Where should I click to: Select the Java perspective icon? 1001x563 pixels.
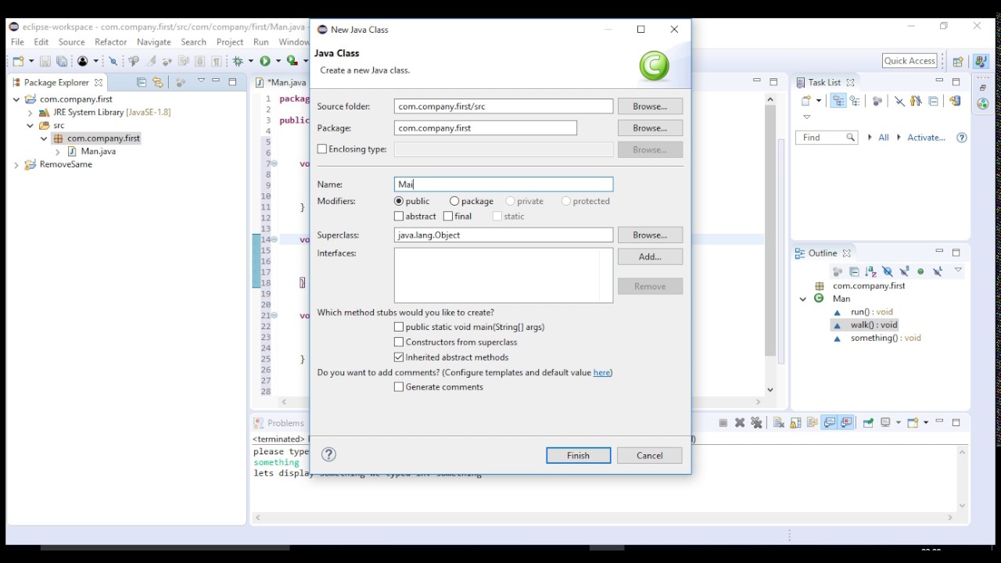(x=980, y=61)
